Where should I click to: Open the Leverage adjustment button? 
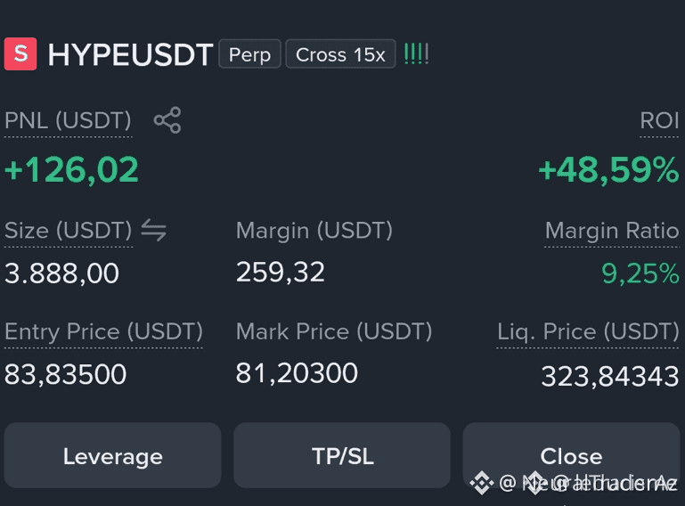[x=113, y=456]
